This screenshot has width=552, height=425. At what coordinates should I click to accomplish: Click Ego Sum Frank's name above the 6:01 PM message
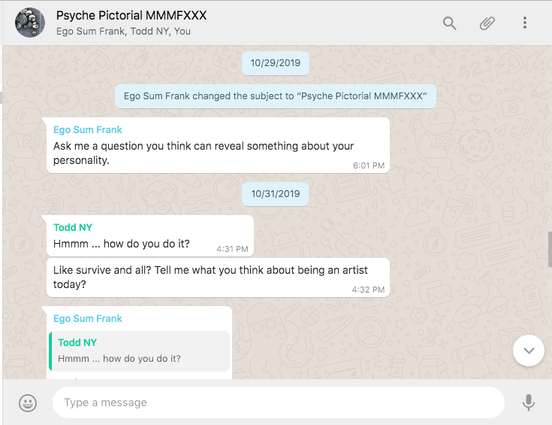click(88, 129)
